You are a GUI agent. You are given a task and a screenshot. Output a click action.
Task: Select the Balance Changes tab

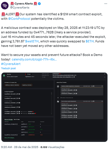coord(8,119)
